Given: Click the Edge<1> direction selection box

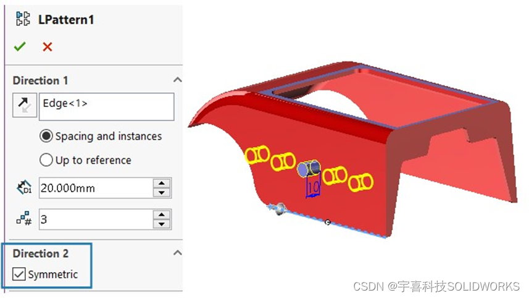Looking at the screenshot, I should [x=107, y=107].
